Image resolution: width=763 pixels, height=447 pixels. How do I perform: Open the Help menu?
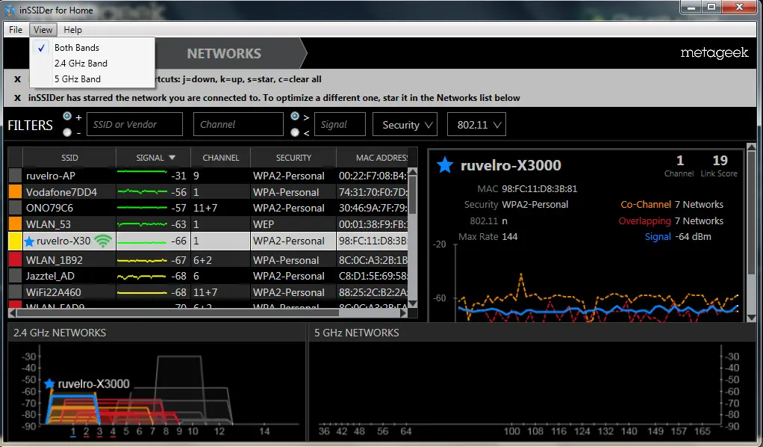(x=73, y=30)
